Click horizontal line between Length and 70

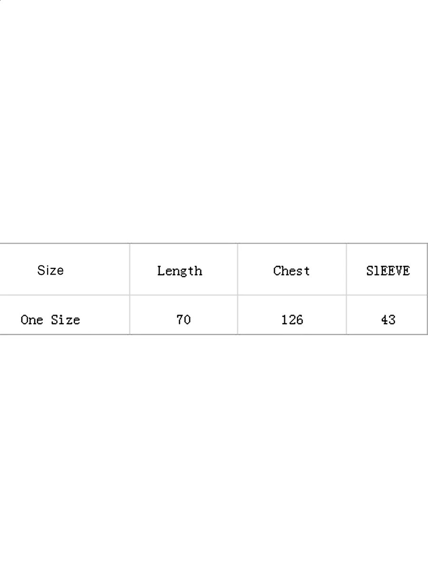pos(183,295)
